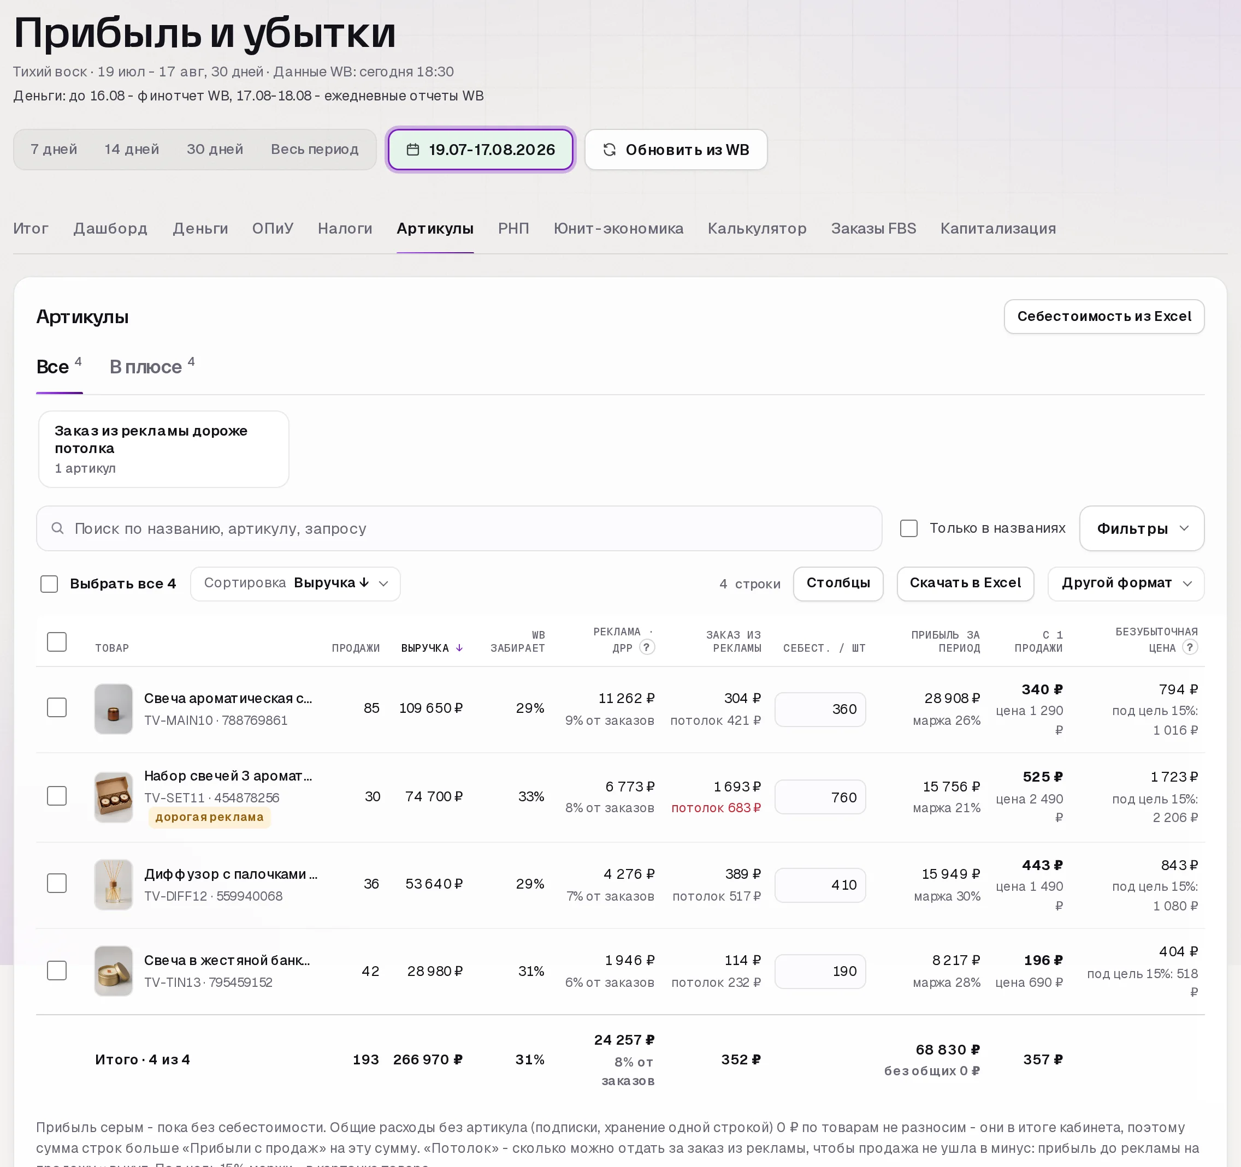Click the search field for articles
Viewport: 1241px width, 1167px height.
459,528
